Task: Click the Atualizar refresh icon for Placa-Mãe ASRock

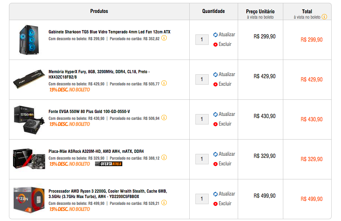Action: tap(215, 154)
